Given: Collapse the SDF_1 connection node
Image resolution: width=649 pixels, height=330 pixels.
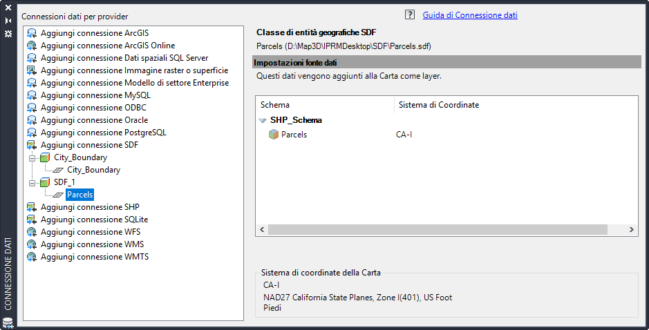Looking at the screenshot, I should coord(32,182).
